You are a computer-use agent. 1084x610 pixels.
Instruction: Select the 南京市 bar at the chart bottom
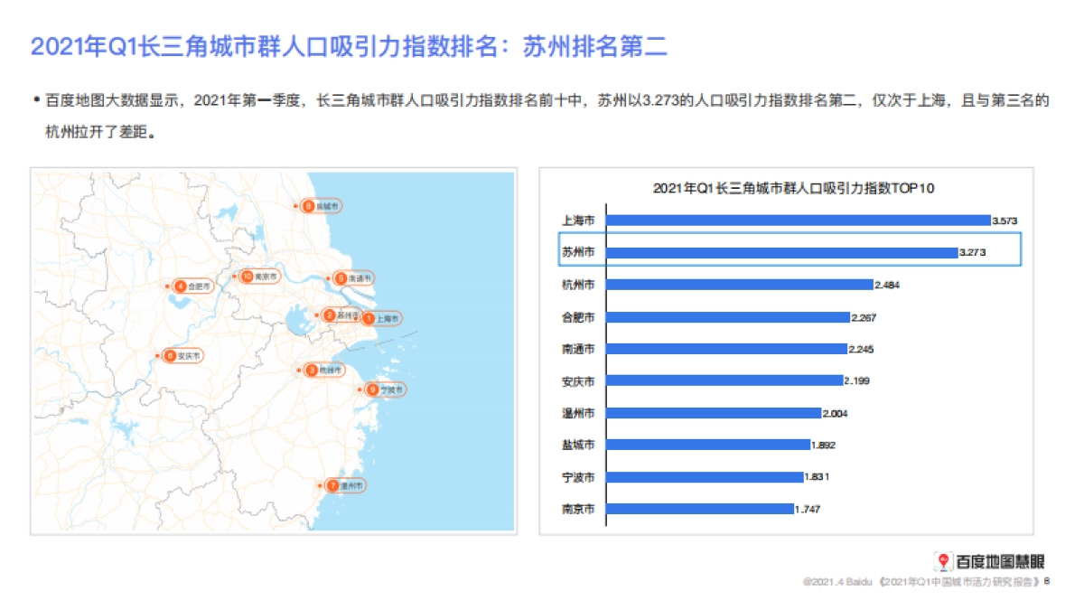pyautogui.click(x=700, y=510)
